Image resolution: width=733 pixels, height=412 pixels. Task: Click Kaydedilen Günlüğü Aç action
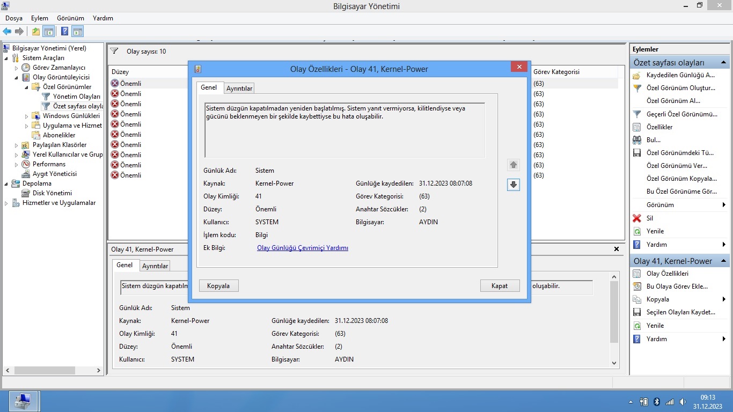[680, 75]
